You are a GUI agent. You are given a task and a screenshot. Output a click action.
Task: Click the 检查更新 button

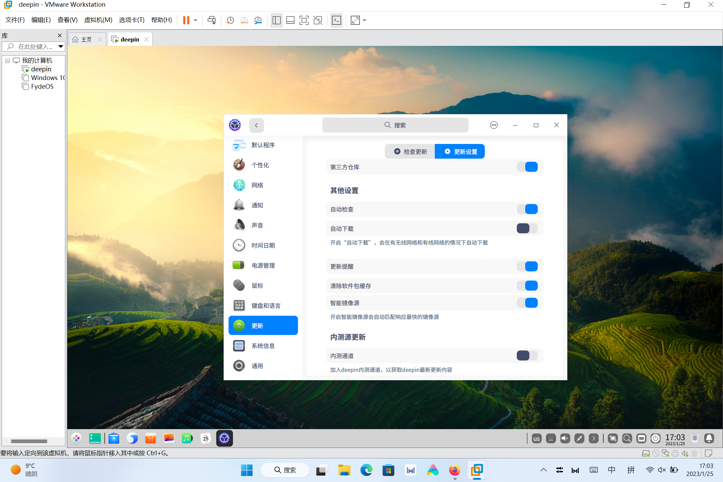click(x=410, y=152)
